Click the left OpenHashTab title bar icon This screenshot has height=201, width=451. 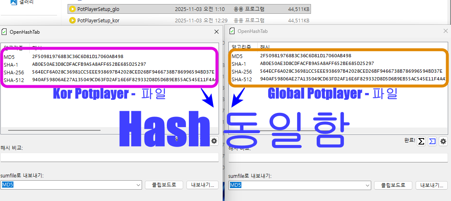pos(4,32)
